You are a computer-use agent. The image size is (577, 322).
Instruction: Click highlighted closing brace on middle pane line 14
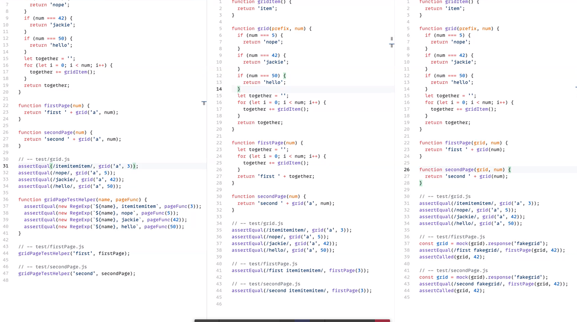pos(239,89)
